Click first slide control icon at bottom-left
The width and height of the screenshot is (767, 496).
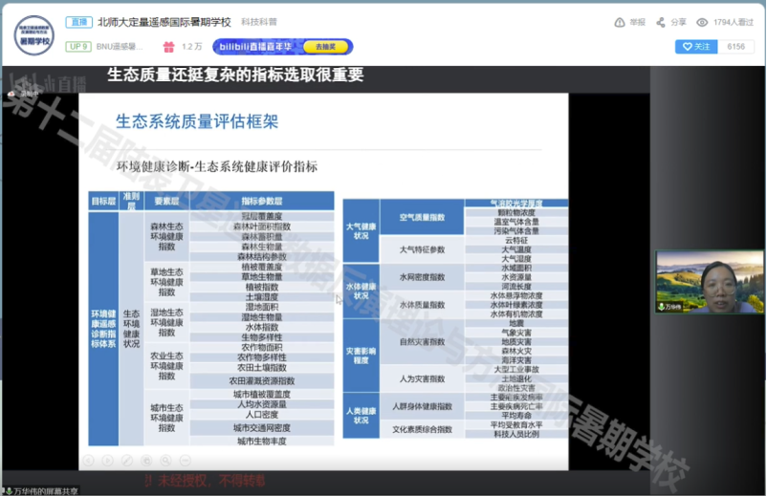click(88, 460)
